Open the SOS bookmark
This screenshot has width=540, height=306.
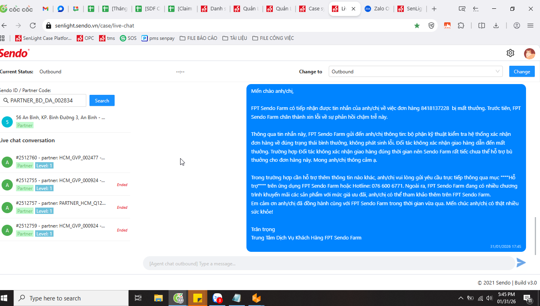click(x=128, y=38)
